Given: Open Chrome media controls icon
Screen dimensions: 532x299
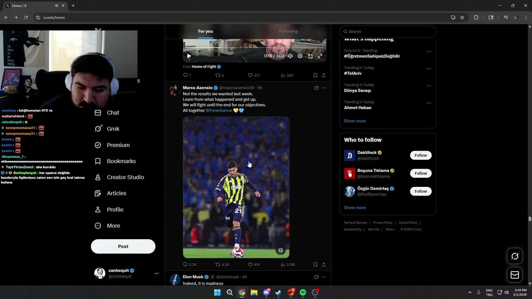Looking at the screenshot, I should (506, 17).
